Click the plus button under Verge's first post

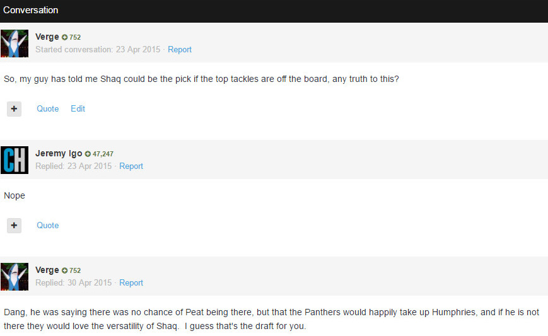pos(14,109)
